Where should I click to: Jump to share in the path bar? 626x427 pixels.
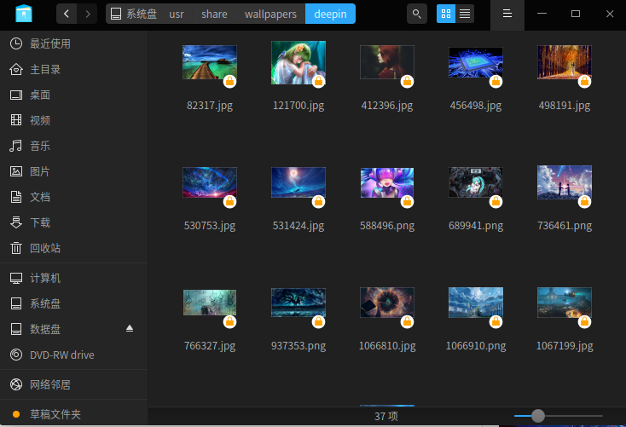(x=214, y=14)
